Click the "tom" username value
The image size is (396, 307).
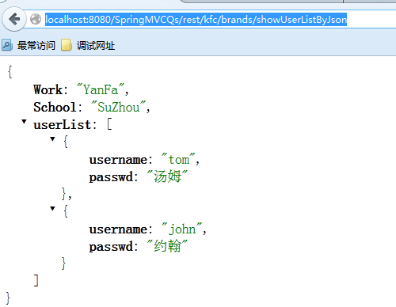178,159
